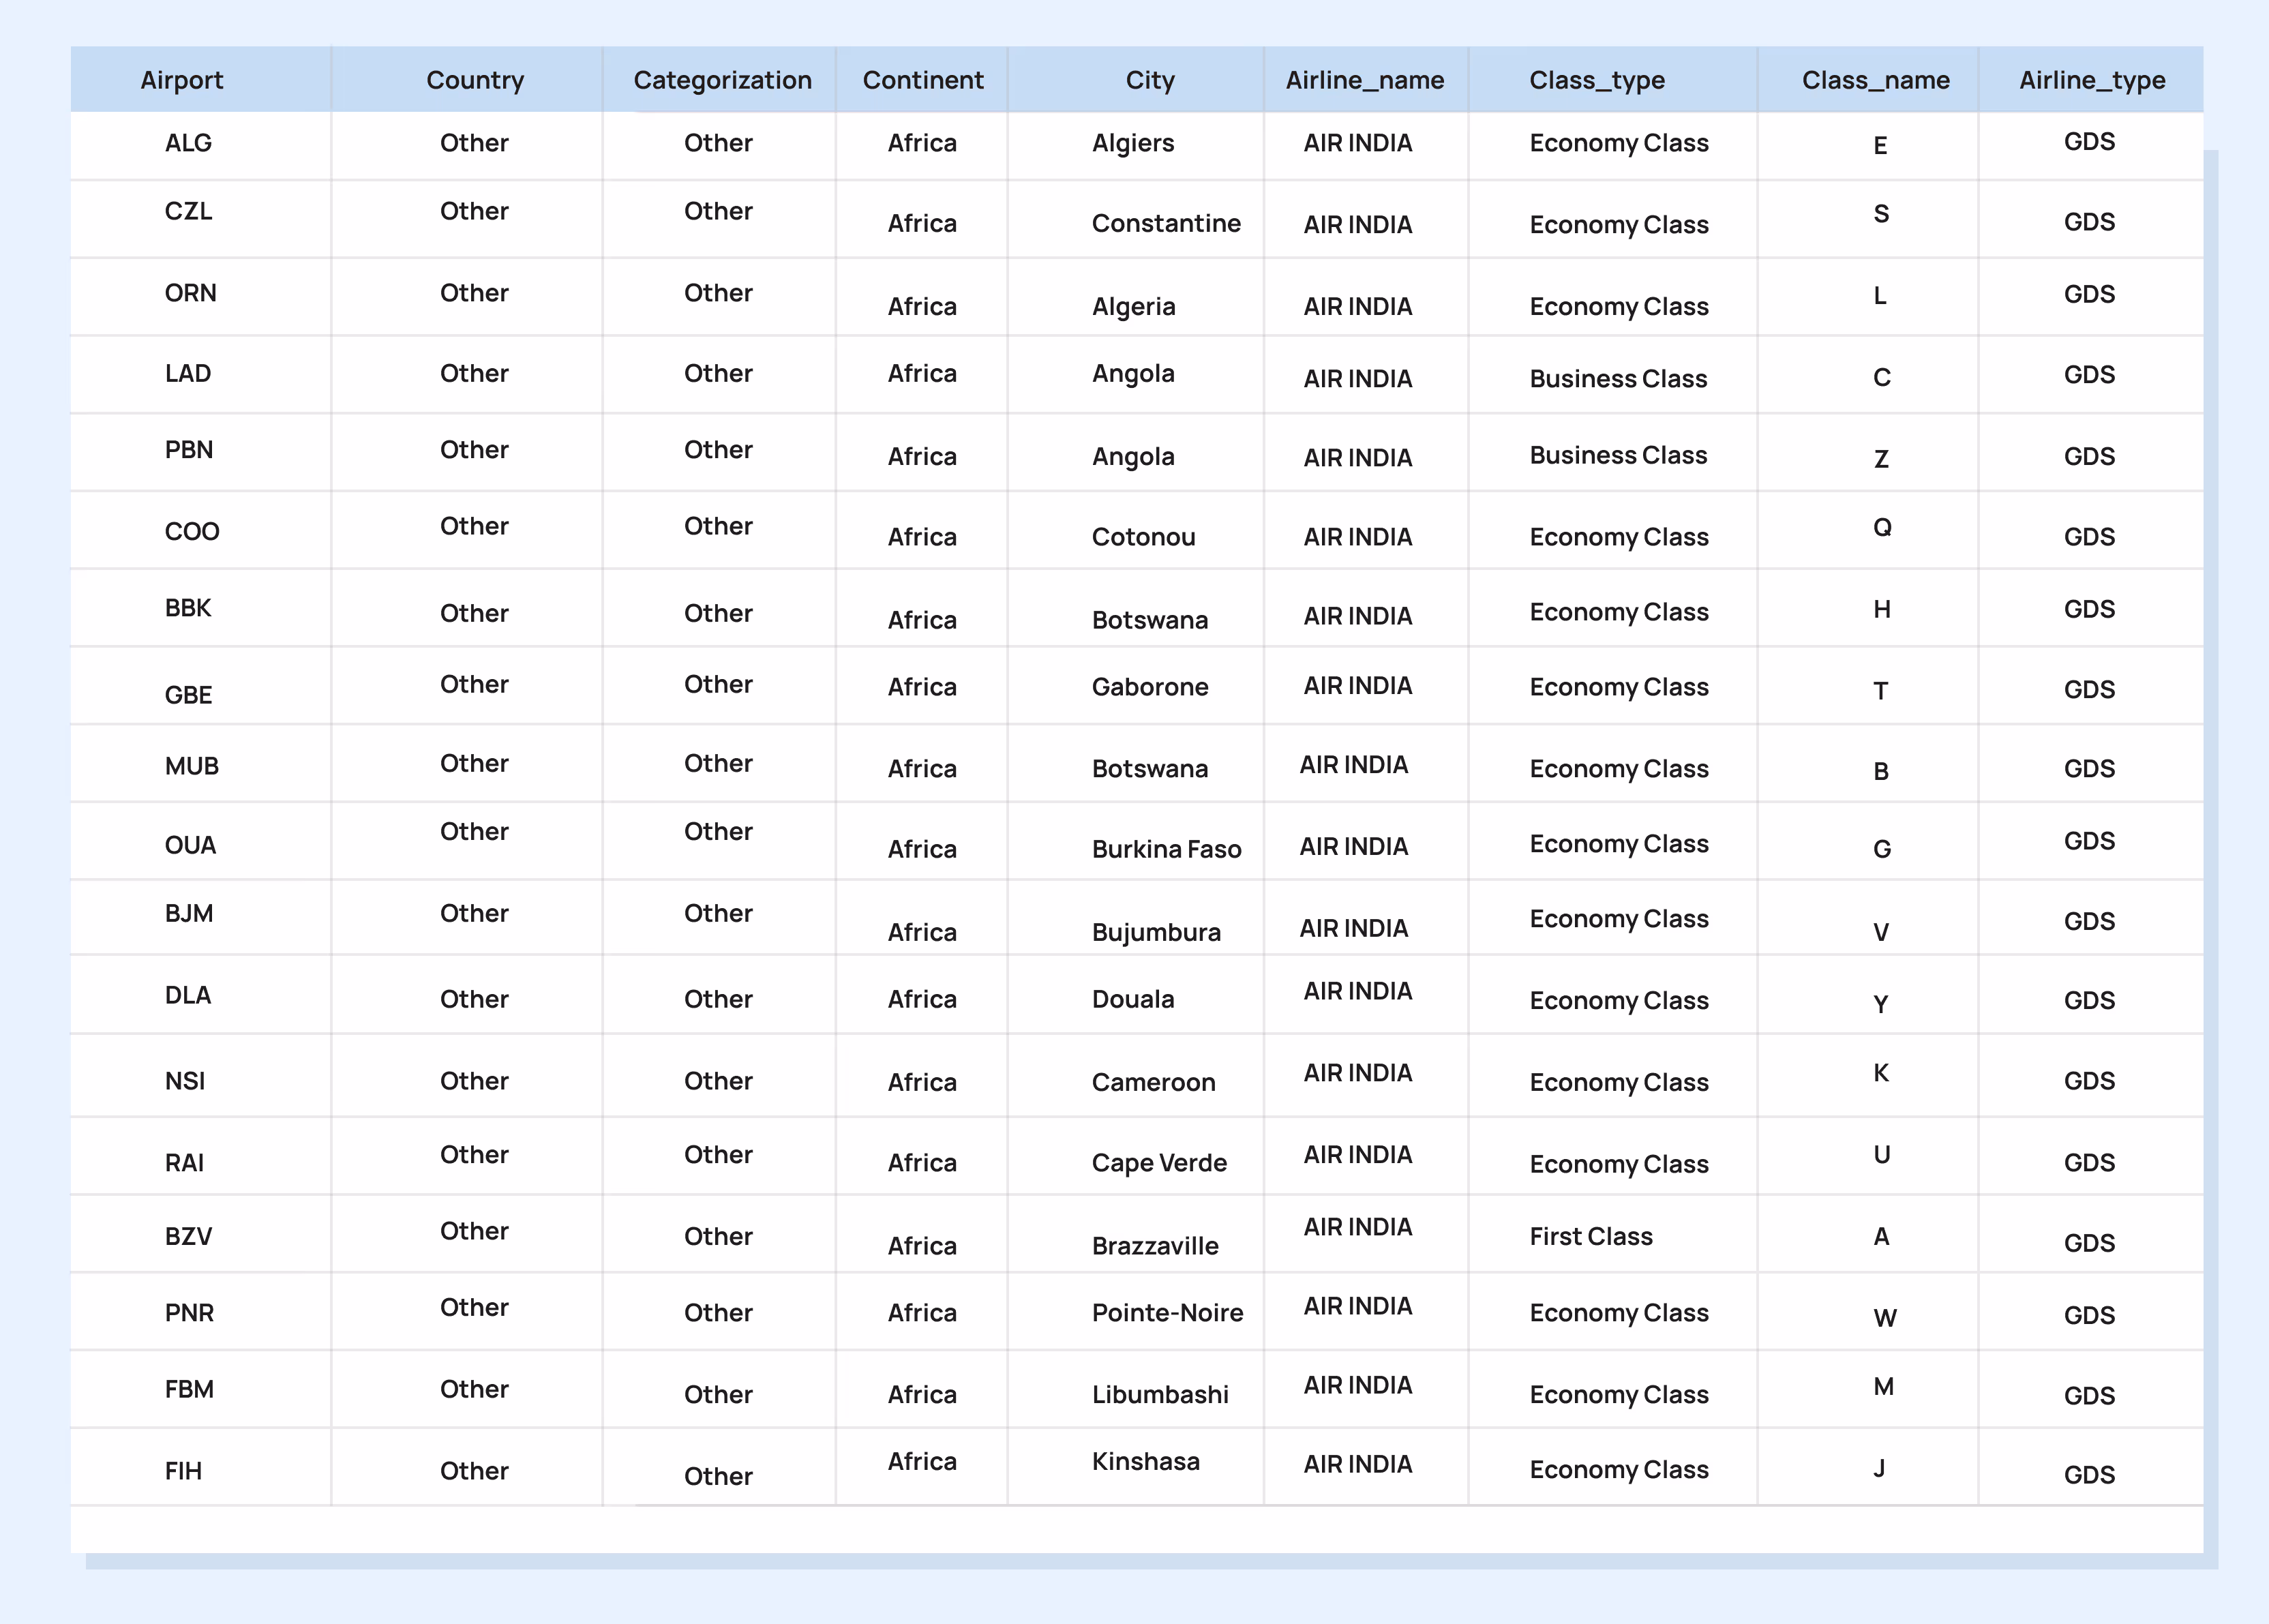Image resolution: width=2269 pixels, height=1624 pixels.
Task: Select the FIH airport cell
Action: coord(183,1471)
